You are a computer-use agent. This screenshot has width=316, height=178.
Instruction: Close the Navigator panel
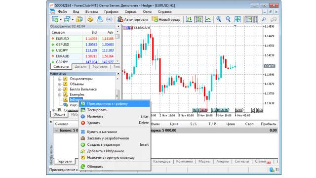pos(118,74)
